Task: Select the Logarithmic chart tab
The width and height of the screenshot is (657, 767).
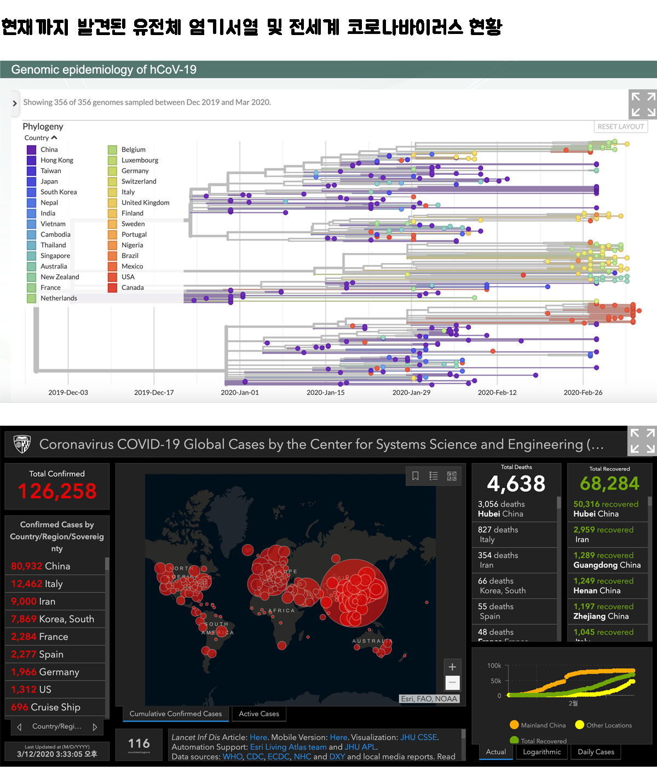Action: click(x=542, y=752)
